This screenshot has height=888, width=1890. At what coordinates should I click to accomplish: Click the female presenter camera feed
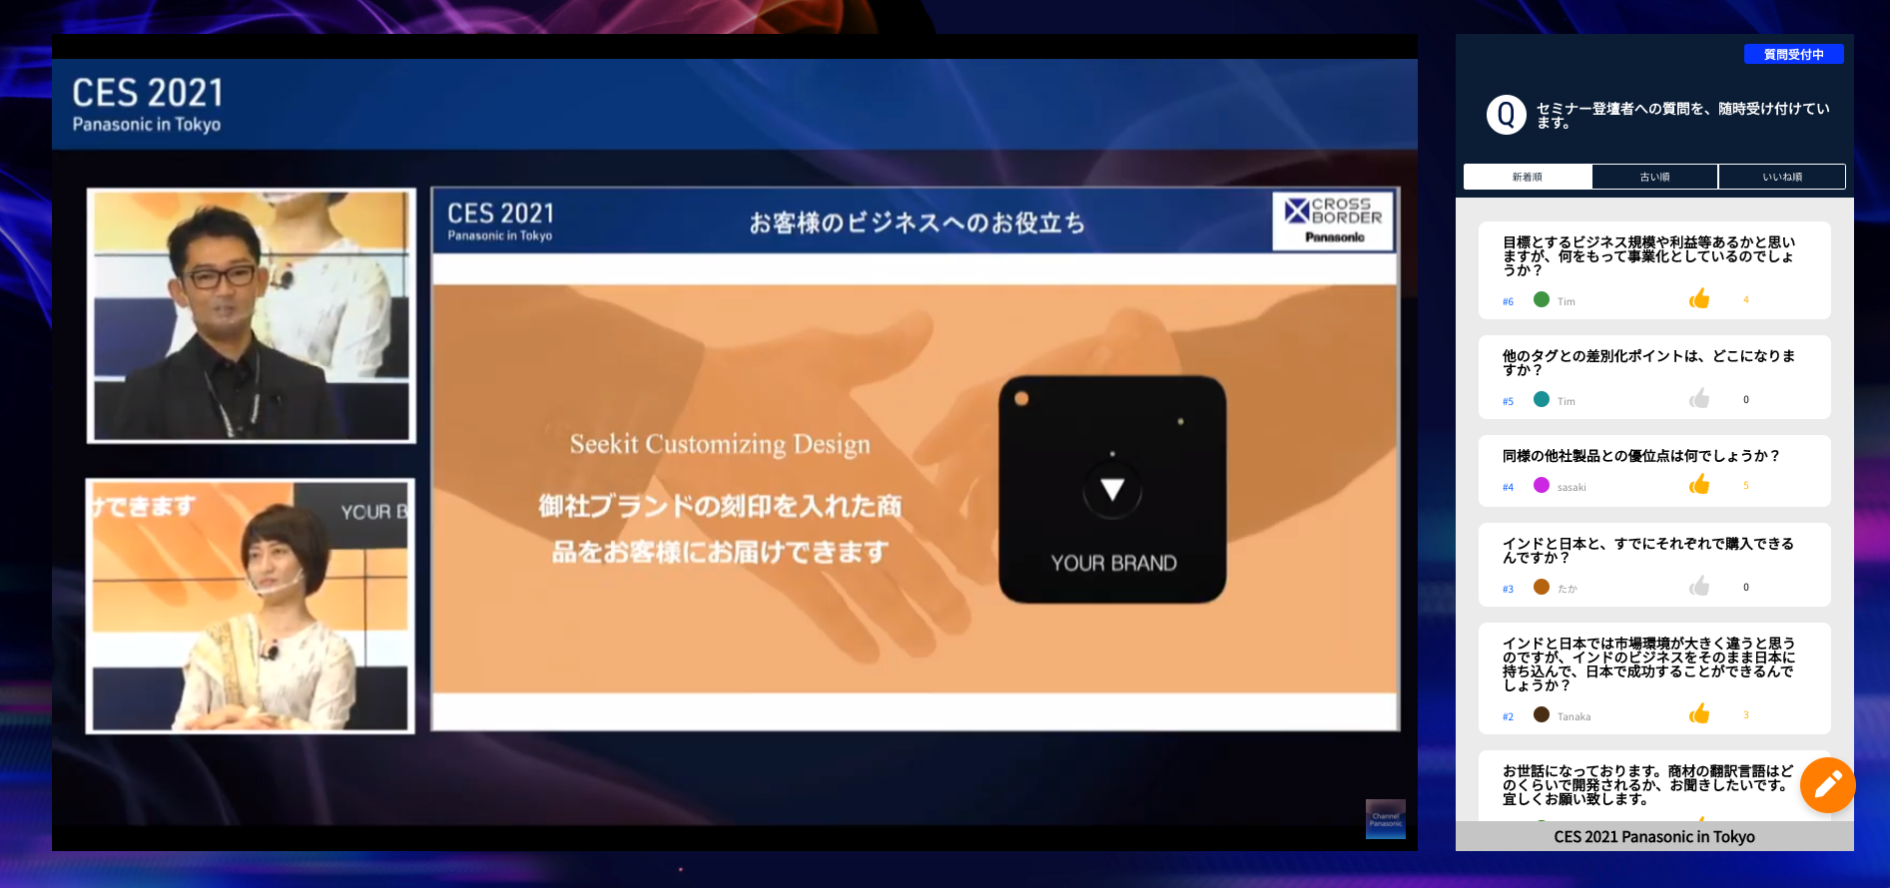[251, 606]
